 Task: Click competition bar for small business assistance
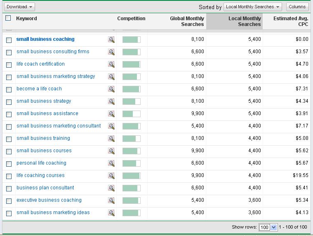pyautogui.click(x=132, y=114)
